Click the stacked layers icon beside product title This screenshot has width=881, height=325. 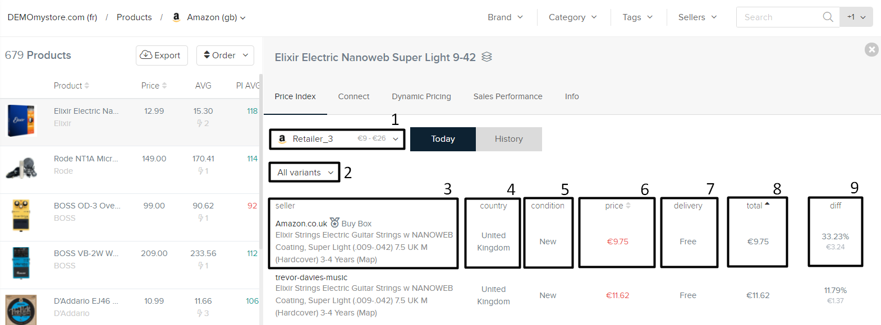pyautogui.click(x=487, y=57)
